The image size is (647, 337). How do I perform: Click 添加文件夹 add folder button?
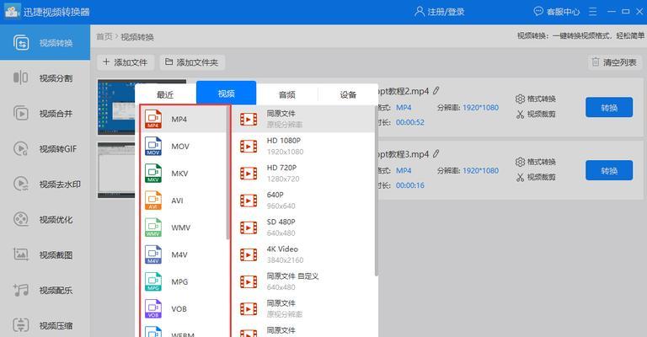pyautogui.click(x=192, y=62)
